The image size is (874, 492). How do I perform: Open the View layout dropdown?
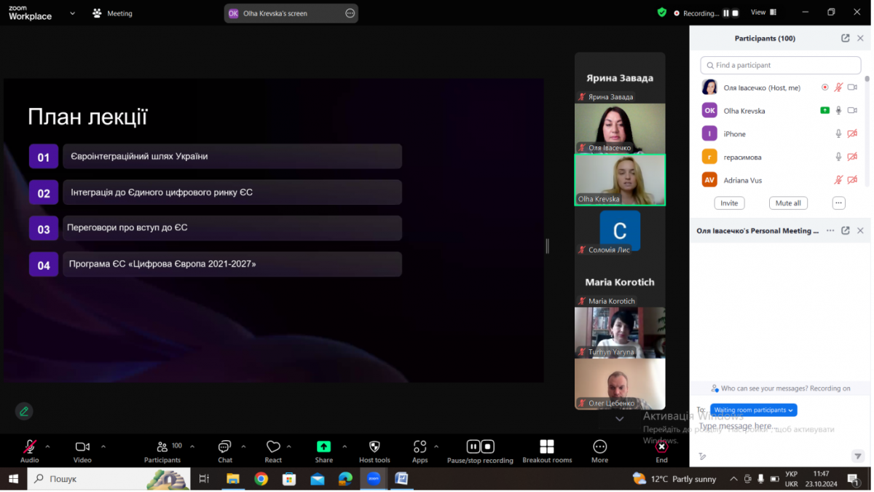(763, 12)
